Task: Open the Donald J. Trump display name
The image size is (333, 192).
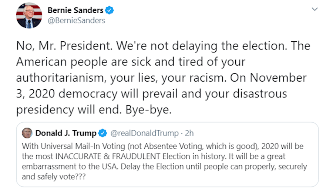Action: tap(66, 133)
